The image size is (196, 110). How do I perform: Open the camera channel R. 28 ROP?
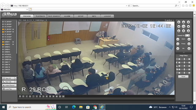click(x=8, y=29)
